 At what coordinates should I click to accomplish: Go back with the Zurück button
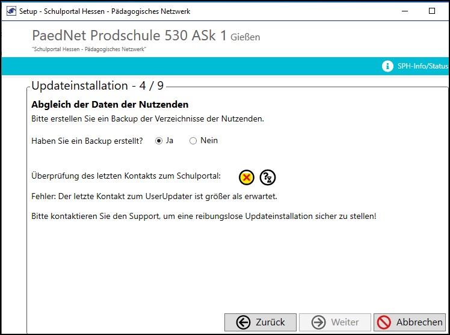tap(260, 322)
